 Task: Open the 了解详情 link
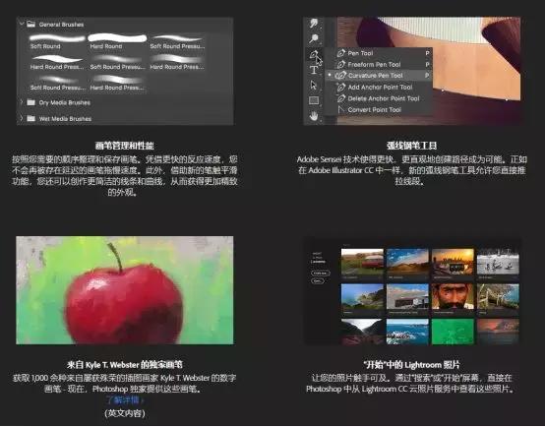pyautogui.click(x=125, y=399)
